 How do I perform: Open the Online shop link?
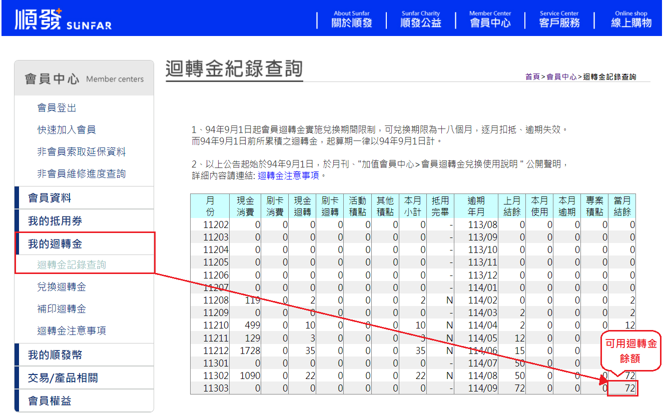[x=630, y=19]
